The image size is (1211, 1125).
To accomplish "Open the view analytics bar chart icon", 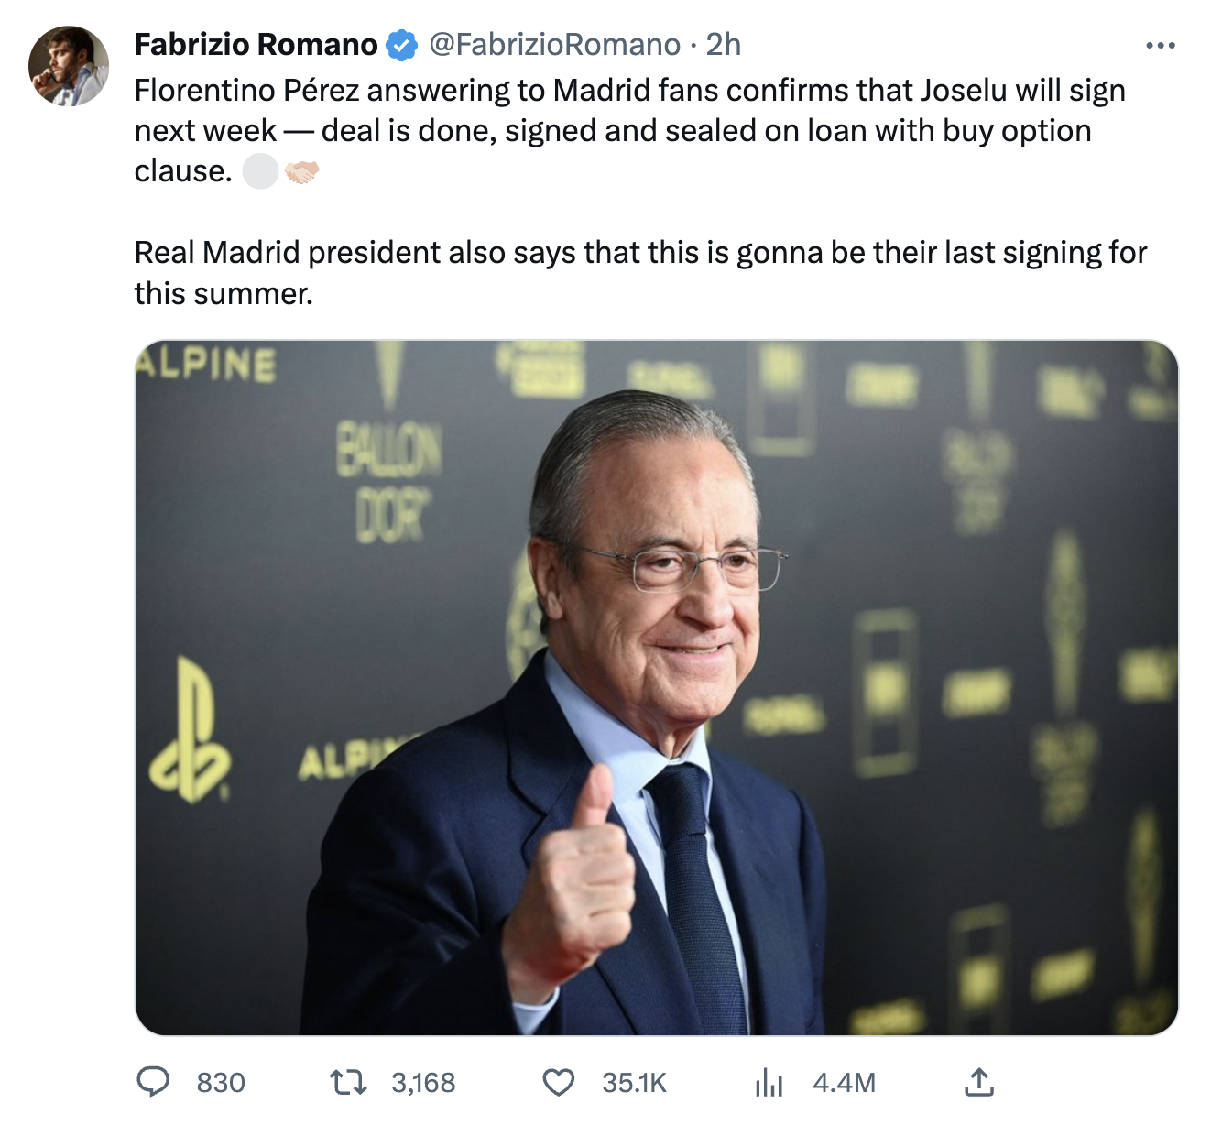I will click(769, 1083).
